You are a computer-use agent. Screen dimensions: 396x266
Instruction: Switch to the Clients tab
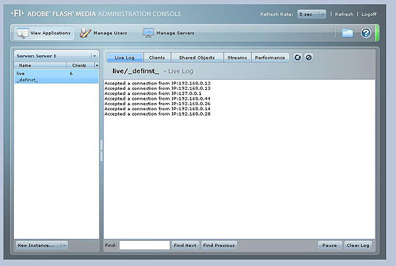point(157,57)
